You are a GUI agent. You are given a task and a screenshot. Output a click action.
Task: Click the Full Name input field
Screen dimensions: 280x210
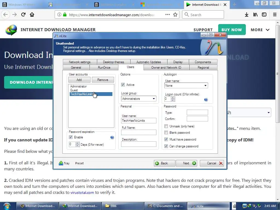[x=139, y=132]
